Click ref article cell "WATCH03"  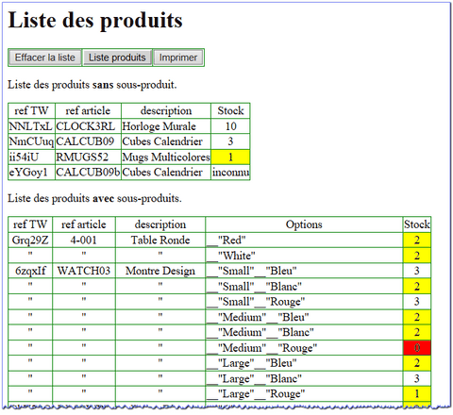click(84, 271)
